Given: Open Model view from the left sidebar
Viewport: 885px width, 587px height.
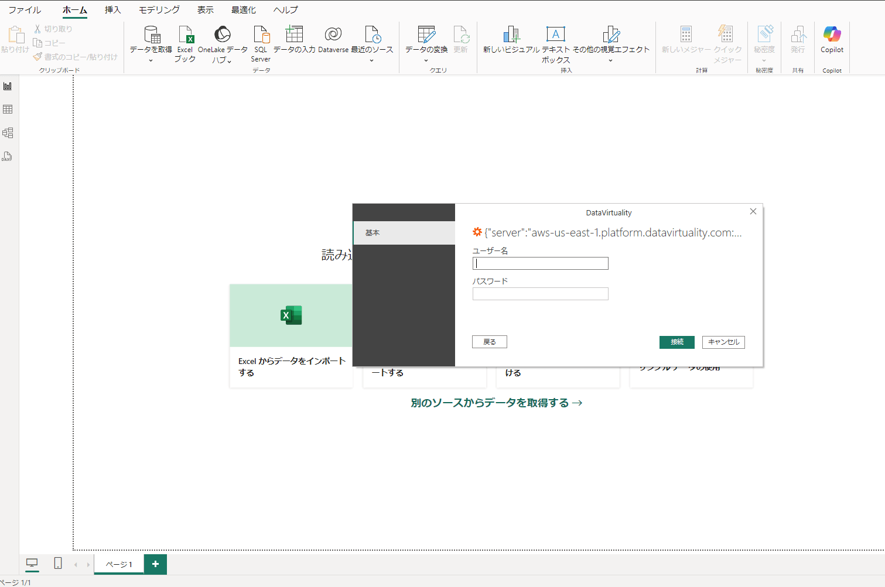Looking at the screenshot, I should pos(8,133).
